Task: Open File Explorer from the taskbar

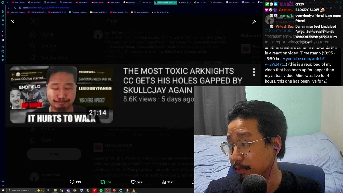Action: coord(55,190)
